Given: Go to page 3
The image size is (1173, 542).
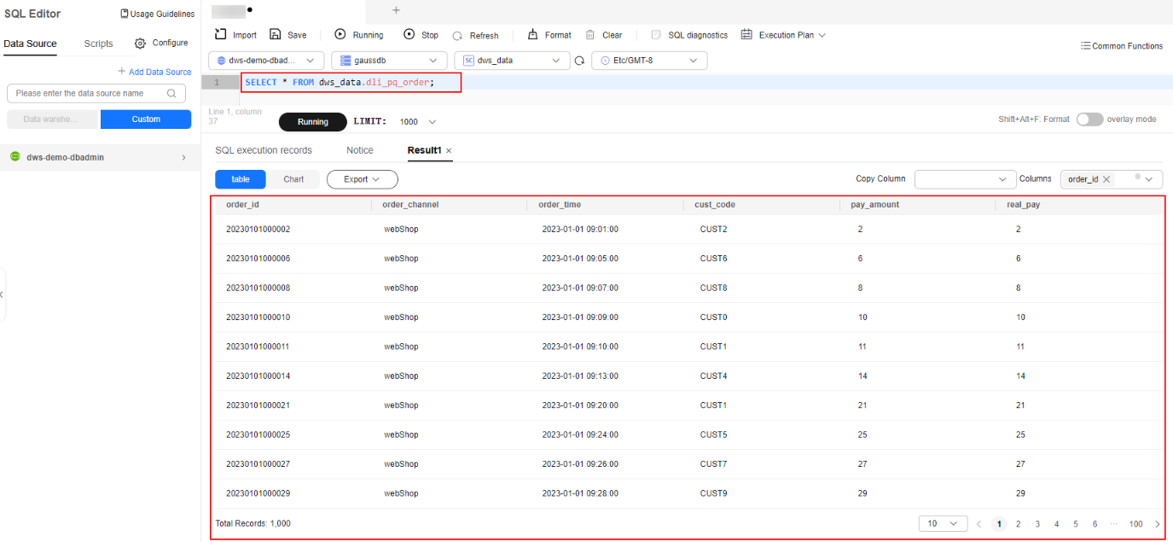Looking at the screenshot, I should 1037,524.
